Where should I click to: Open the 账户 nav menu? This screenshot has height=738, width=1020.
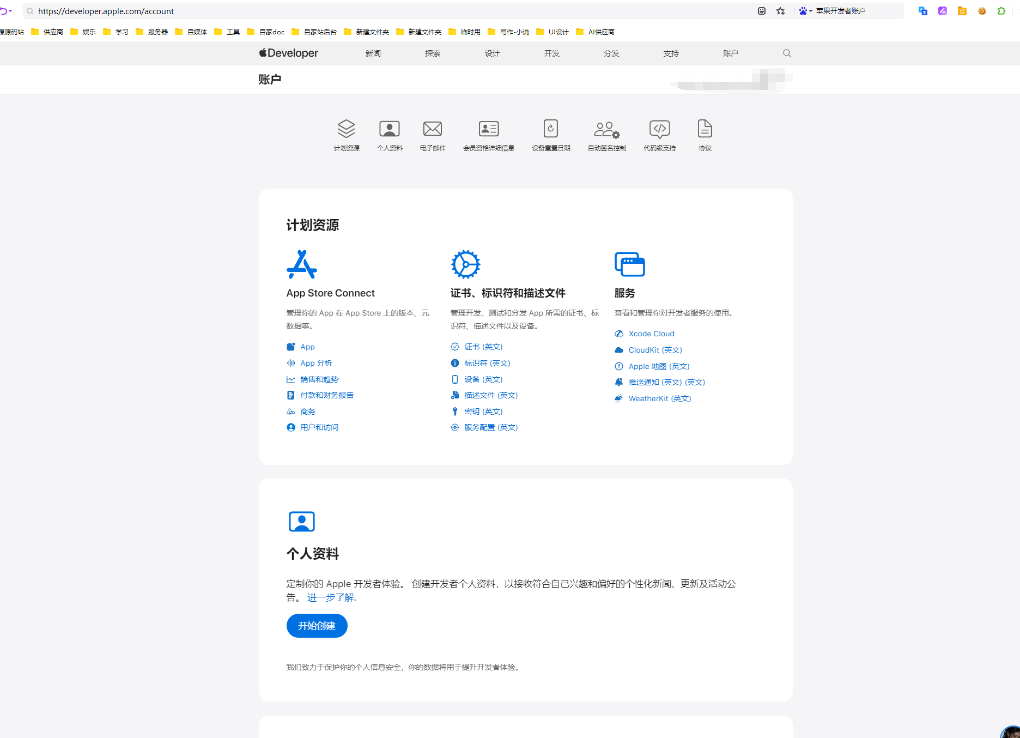pyautogui.click(x=731, y=53)
